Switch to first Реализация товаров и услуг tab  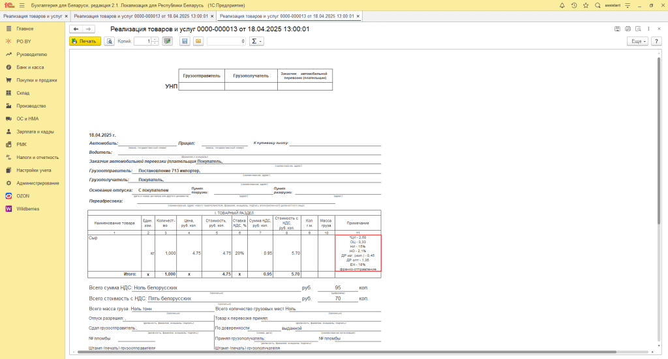click(x=33, y=16)
